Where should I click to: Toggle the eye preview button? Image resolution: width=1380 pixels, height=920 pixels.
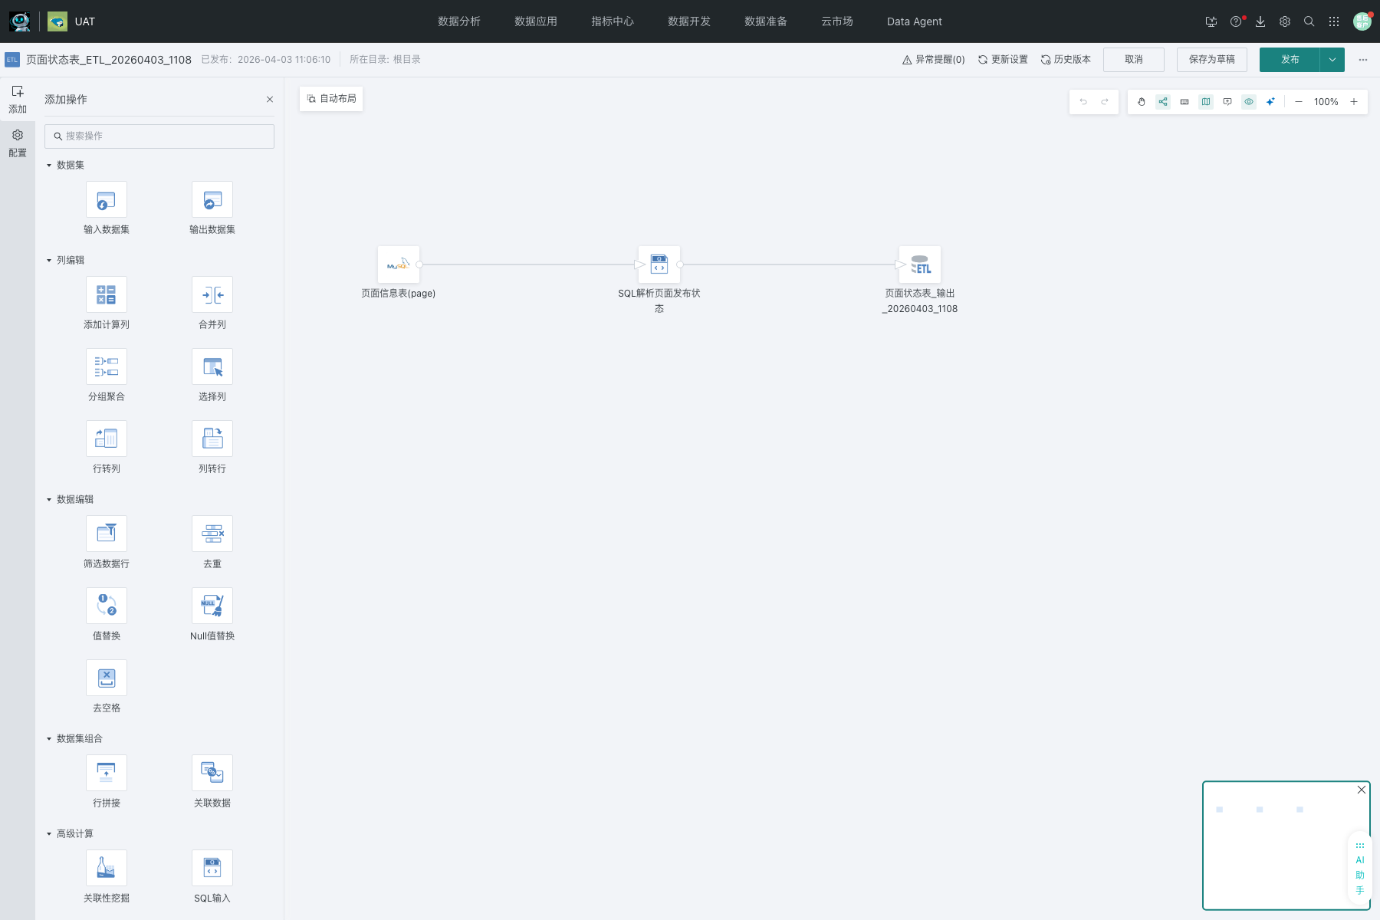1249,102
